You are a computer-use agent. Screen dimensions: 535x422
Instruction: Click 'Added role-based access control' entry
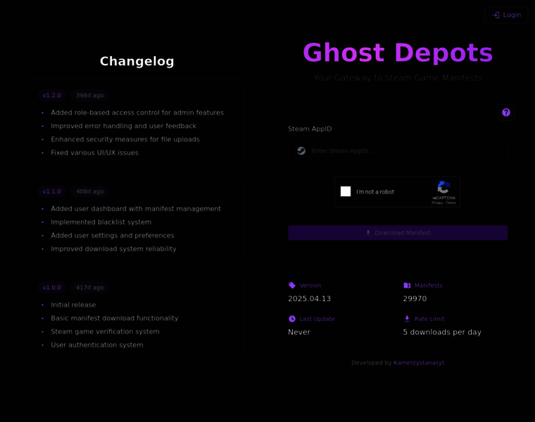click(x=137, y=113)
